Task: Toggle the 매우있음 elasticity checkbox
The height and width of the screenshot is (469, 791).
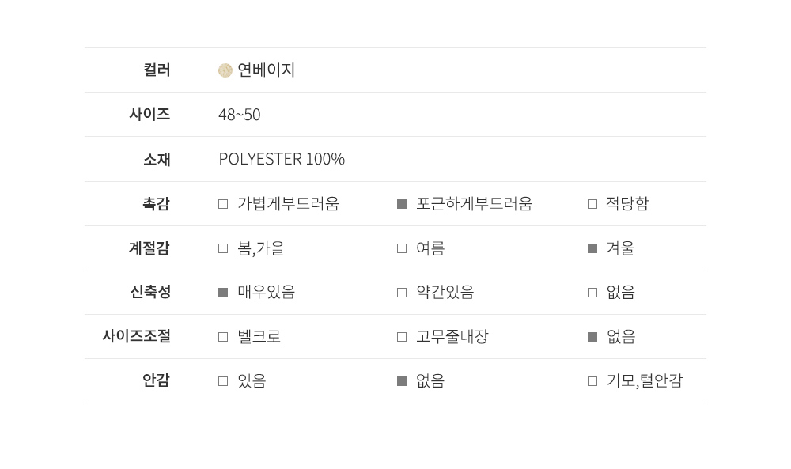Action: 223,293
